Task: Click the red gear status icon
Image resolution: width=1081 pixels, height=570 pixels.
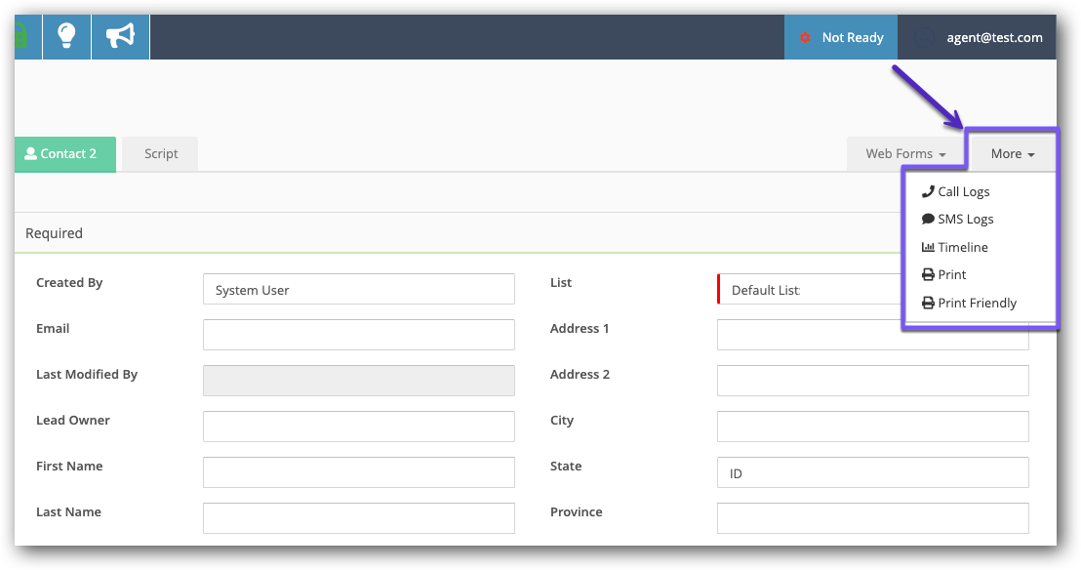Action: tap(805, 38)
